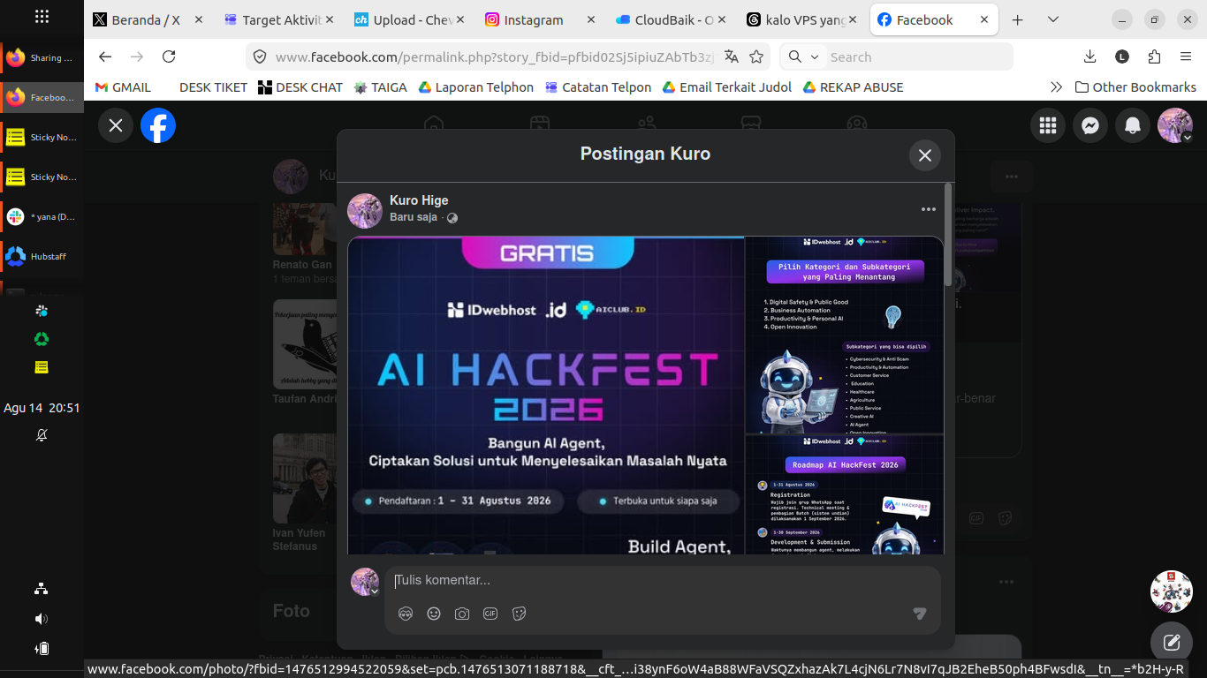Viewport: 1207px width, 678px height.
Task: Switch to the Instagram tab
Action: pyautogui.click(x=538, y=19)
